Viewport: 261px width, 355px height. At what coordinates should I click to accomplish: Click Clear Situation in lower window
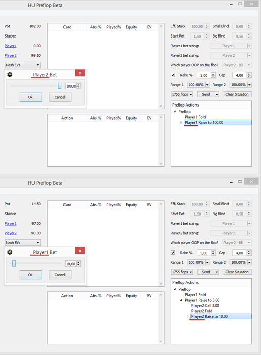[x=237, y=272]
